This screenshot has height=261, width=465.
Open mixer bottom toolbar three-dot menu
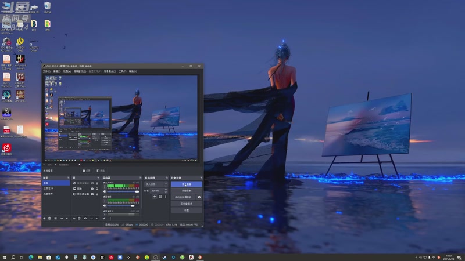pos(110,219)
